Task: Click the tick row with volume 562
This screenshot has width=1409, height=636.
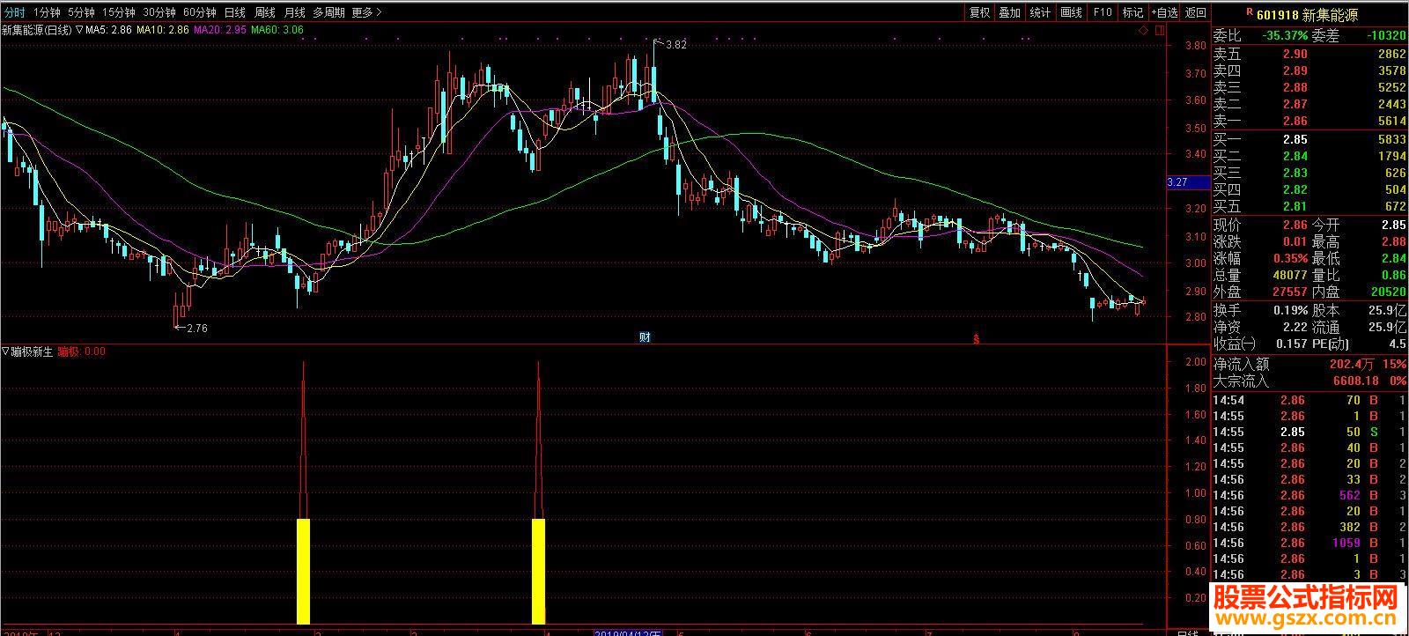Action: [x=1309, y=495]
